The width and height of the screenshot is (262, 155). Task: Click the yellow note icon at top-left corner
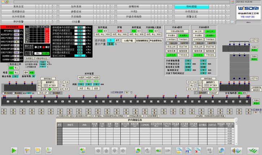click(3, 2)
